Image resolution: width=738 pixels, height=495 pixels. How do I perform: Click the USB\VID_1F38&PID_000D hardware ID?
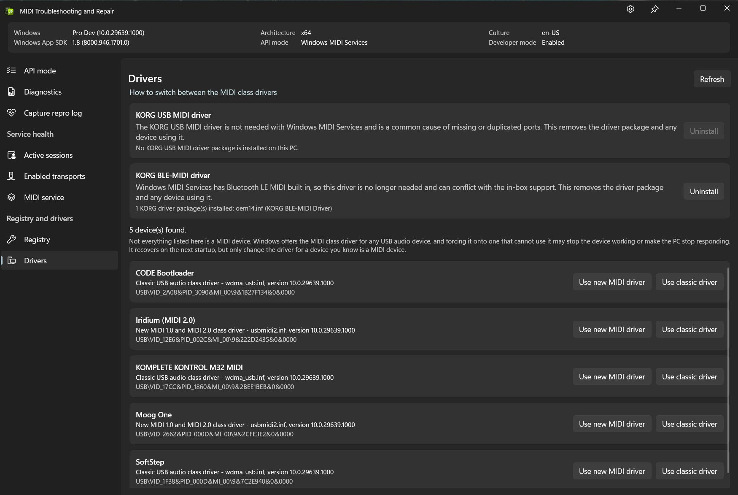[x=214, y=481]
